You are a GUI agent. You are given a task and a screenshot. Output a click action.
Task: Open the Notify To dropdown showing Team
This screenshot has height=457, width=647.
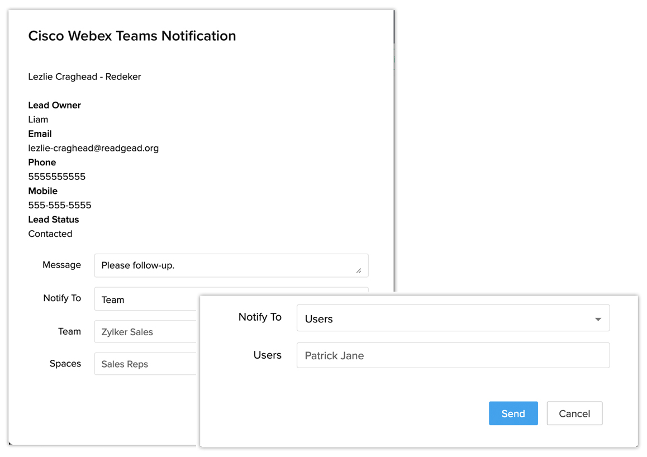pyautogui.click(x=146, y=299)
